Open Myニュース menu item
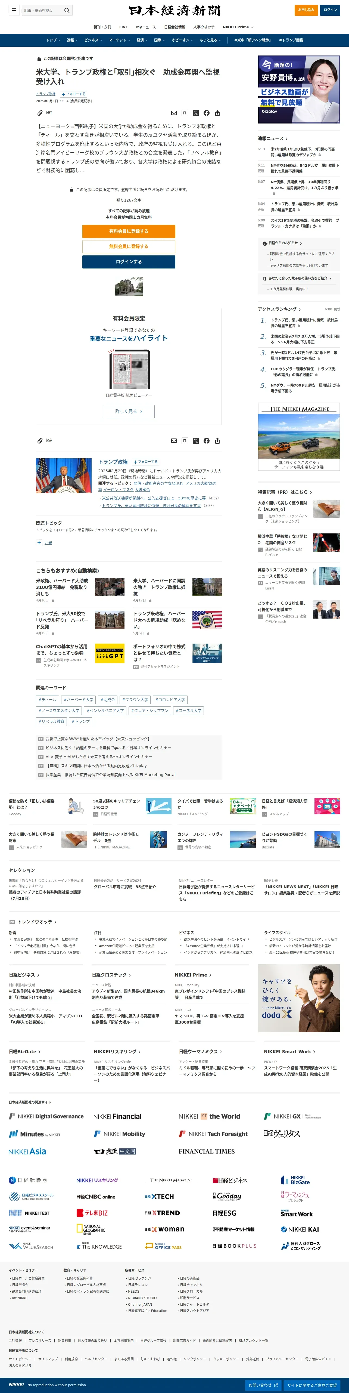Viewport: 349px width, 1393px height. (146, 27)
